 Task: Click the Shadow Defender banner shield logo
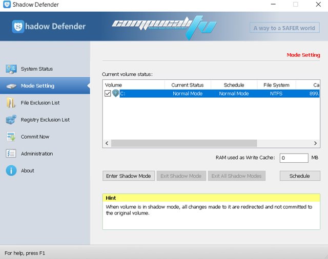pos(18,27)
